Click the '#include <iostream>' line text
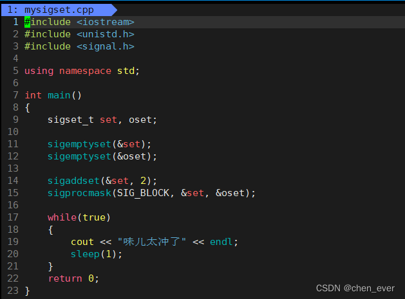This screenshot has width=405, height=299. click(79, 22)
